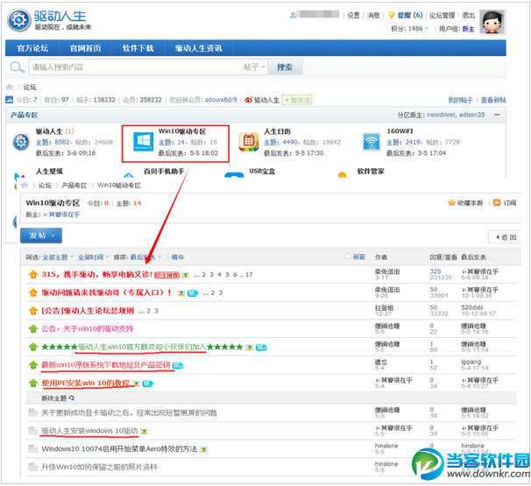Open the 软件管家 forum link
The image size is (531, 486).
coord(371,172)
